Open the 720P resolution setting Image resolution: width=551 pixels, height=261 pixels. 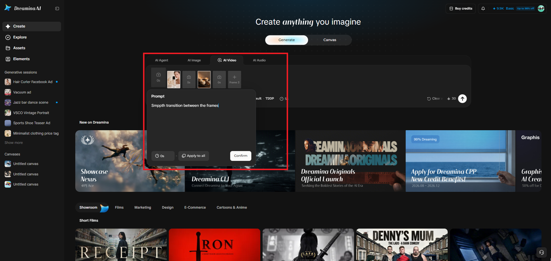click(270, 99)
